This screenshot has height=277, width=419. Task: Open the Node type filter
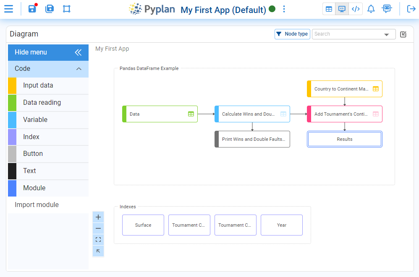tap(293, 34)
